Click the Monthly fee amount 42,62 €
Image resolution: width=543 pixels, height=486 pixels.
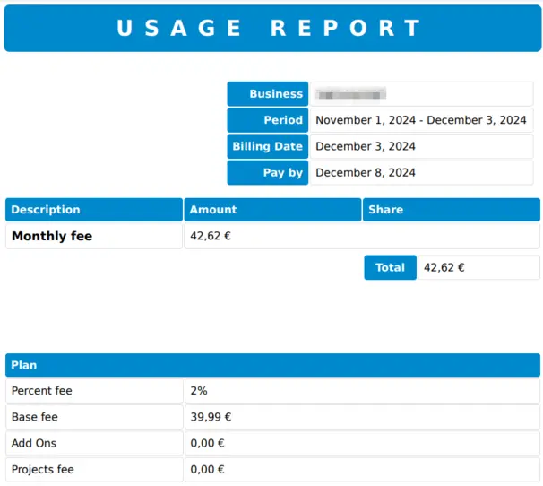click(x=211, y=237)
